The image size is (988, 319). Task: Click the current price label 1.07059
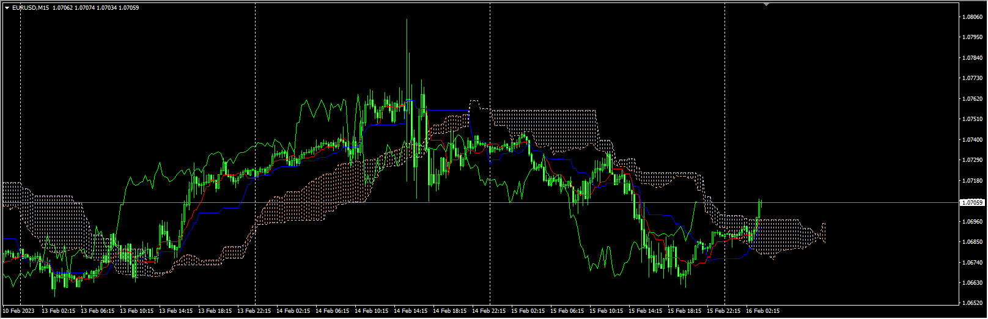tap(973, 202)
